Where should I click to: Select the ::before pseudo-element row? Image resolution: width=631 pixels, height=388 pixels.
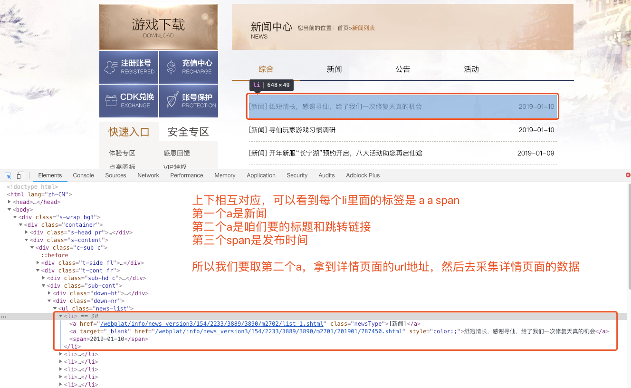[x=55, y=255]
